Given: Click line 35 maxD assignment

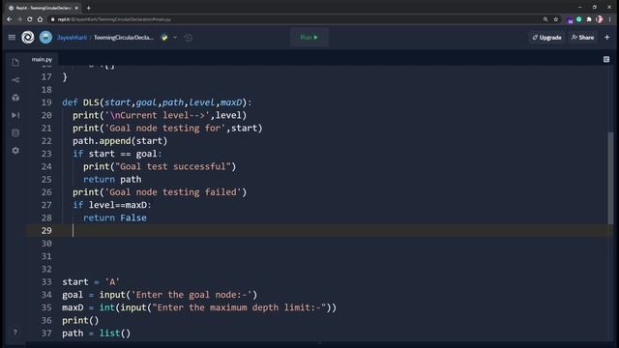Looking at the screenshot, I should (x=199, y=307).
